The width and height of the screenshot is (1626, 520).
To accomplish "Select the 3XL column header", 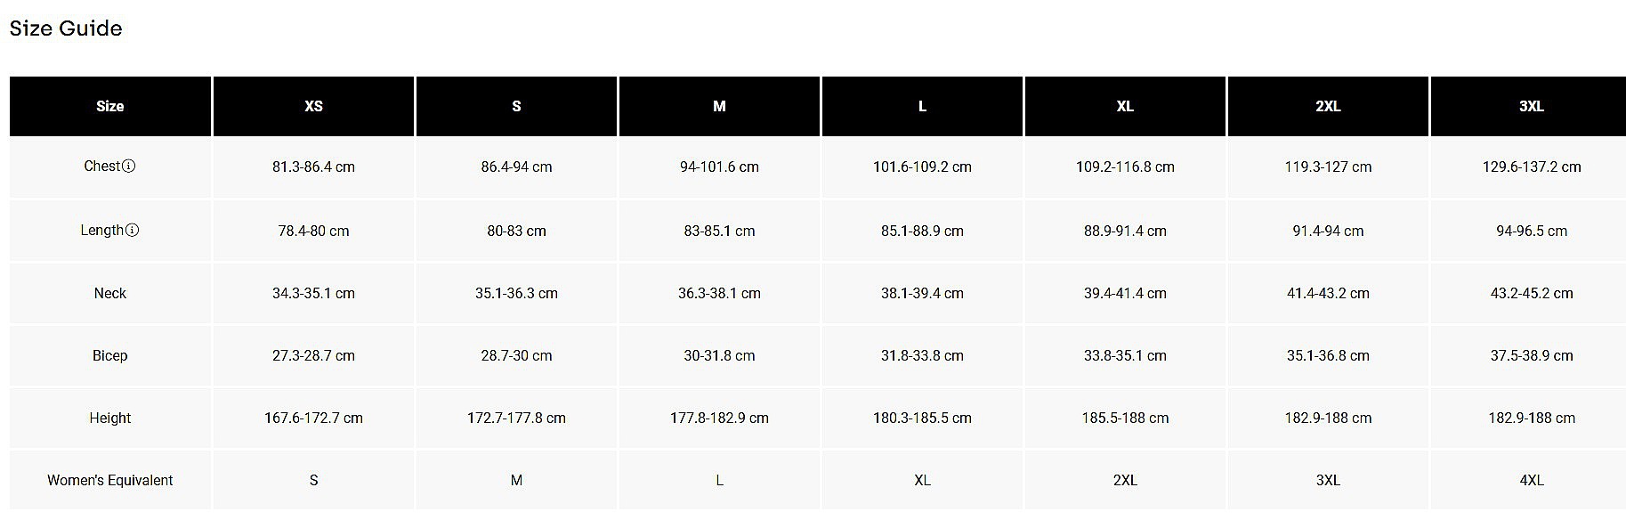I will (x=1531, y=107).
